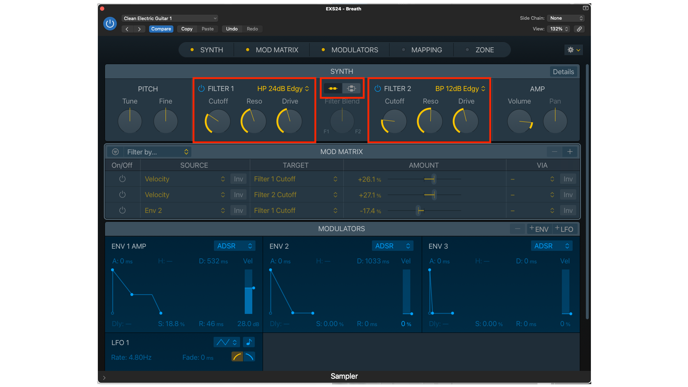The width and height of the screenshot is (688, 387).
Task: Click the link icon beside View
Action: pyautogui.click(x=579, y=29)
